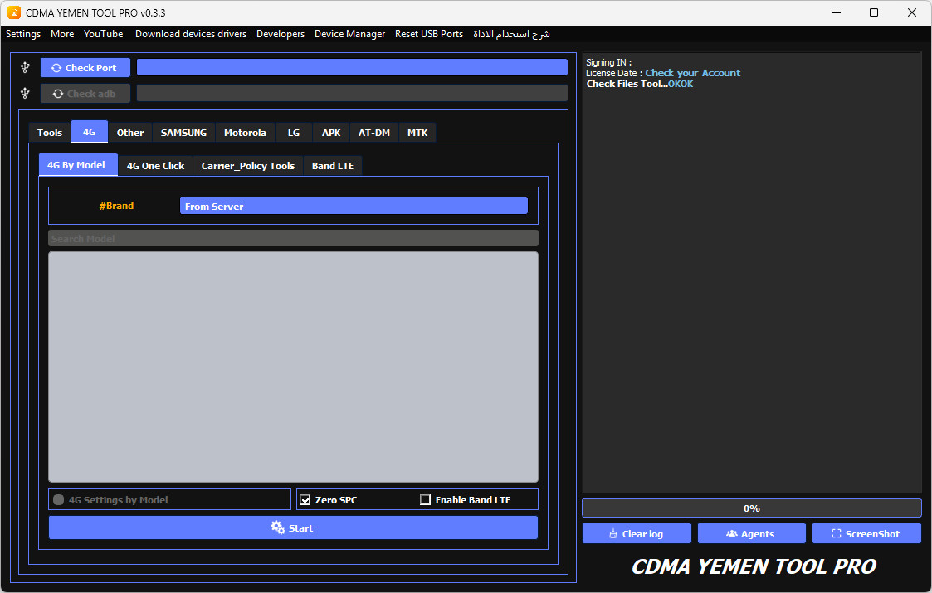Open the Brand From Server dropdown
Screen dimensions: 932x593
click(x=354, y=206)
